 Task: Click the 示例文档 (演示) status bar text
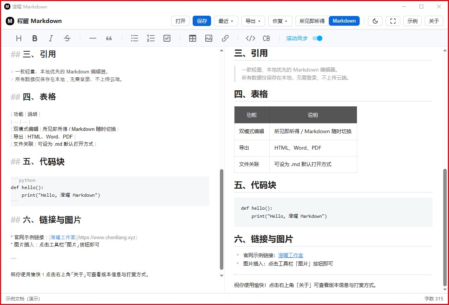click(x=23, y=299)
